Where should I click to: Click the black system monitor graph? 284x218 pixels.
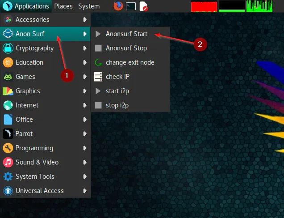(x=232, y=6)
